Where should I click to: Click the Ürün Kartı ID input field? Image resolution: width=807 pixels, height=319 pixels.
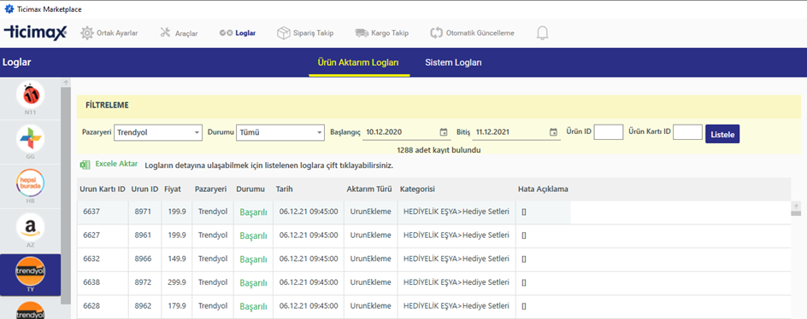(687, 132)
